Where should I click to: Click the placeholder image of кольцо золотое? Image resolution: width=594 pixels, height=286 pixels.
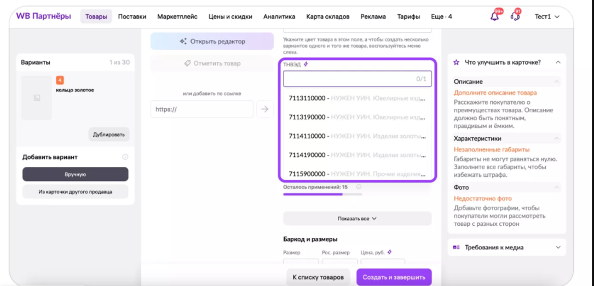(37, 98)
